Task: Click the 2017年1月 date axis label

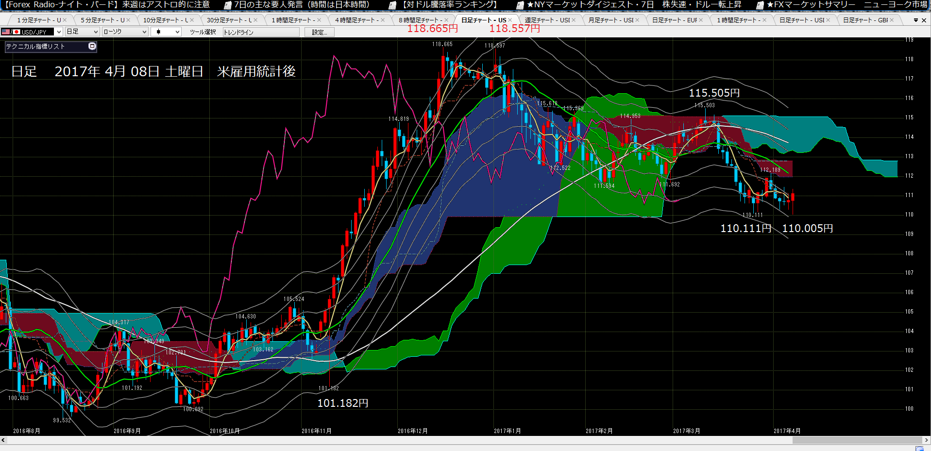Action: (x=508, y=431)
